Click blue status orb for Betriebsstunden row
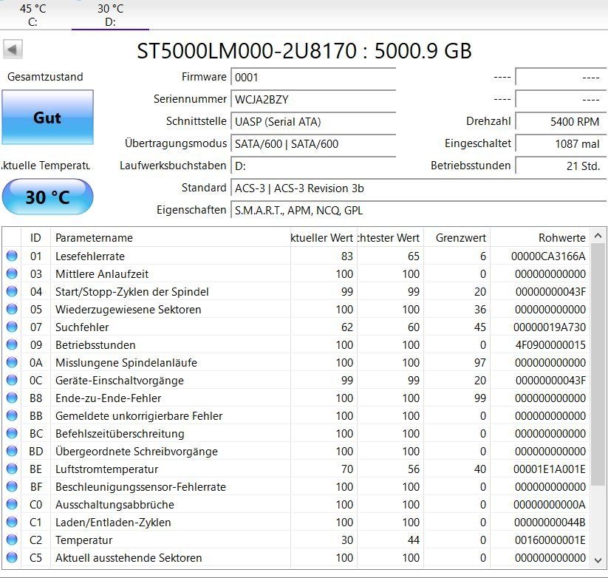The image size is (608, 578). [12, 345]
